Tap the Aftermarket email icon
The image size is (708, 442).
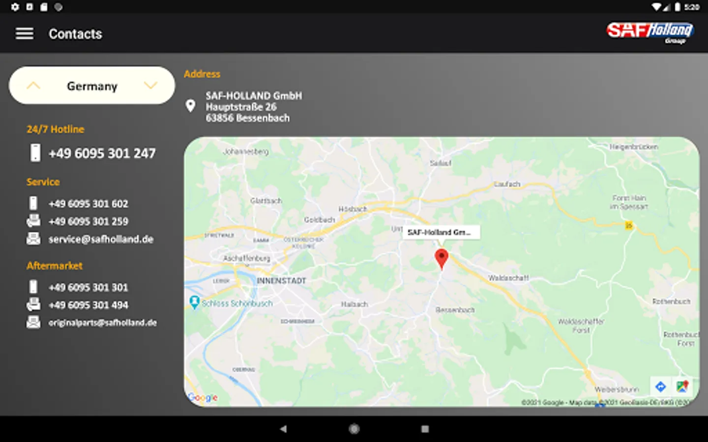[x=33, y=322]
